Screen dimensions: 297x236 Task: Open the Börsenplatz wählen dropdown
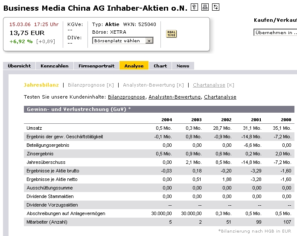click(x=123, y=41)
